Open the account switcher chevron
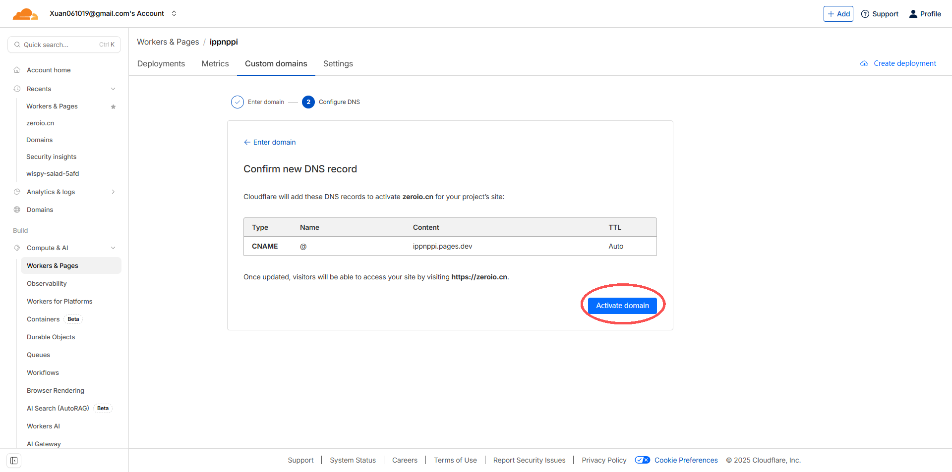This screenshot has height=472, width=952. coord(174,13)
